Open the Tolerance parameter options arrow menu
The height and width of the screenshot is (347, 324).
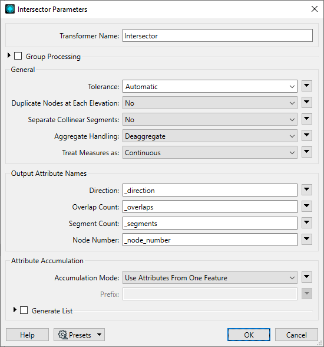[x=306, y=86]
